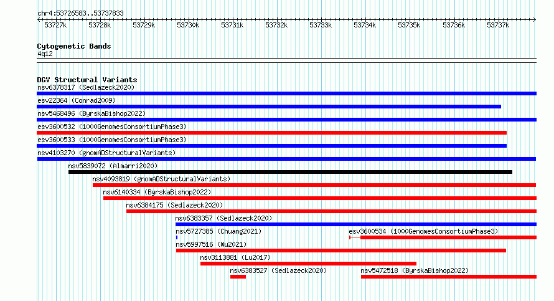Select the blue bar for nsv6378317
Image resolution: width=554 pixels, height=301 pixels.
(286, 93)
